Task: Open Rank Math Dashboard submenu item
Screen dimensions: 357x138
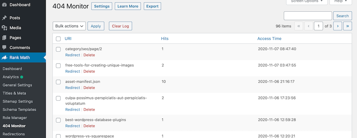Action: tap(12, 69)
